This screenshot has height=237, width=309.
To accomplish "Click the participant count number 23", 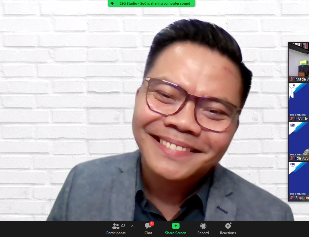I will tap(123, 225).
